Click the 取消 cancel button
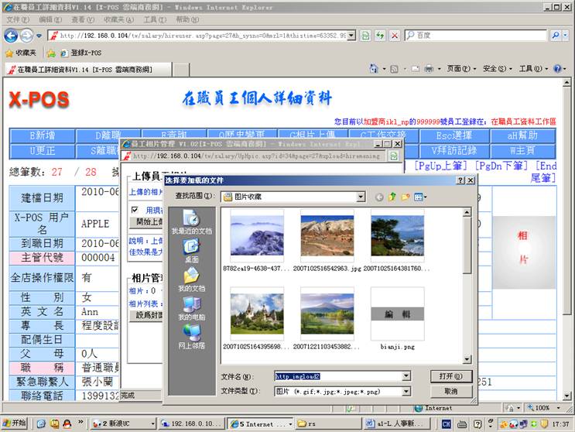The image size is (575, 432). pos(450,392)
